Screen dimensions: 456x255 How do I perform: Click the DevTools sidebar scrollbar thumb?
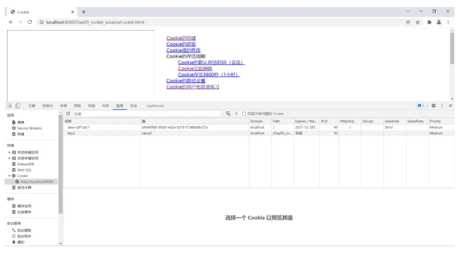point(60,164)
